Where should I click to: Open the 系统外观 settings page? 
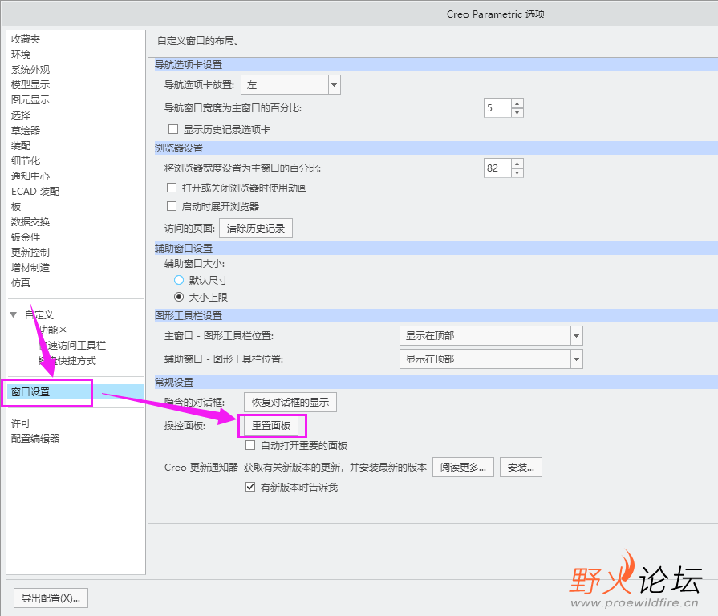30,70
